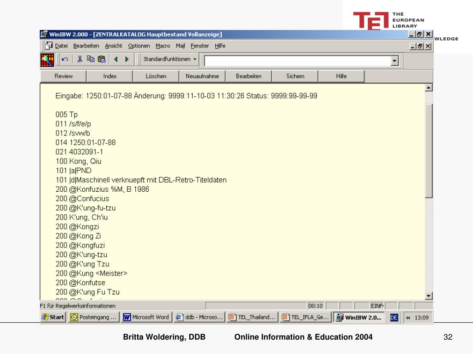
Task: Switch to Microsoft Word taskbar item
Action: click(x=147, y=317)
